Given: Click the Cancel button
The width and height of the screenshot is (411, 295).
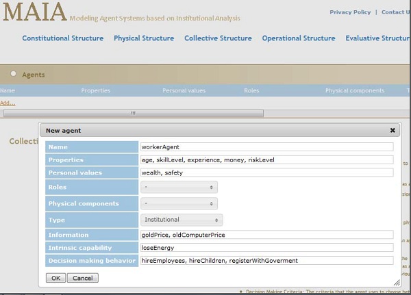Looking at the screenshot, I should click(83, 278).
